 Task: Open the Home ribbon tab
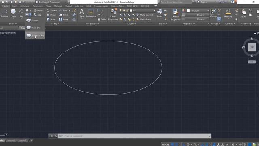[5, 6]
